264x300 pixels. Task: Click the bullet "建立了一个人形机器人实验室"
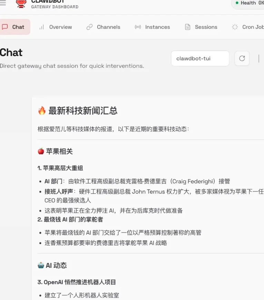pos(82,295)
